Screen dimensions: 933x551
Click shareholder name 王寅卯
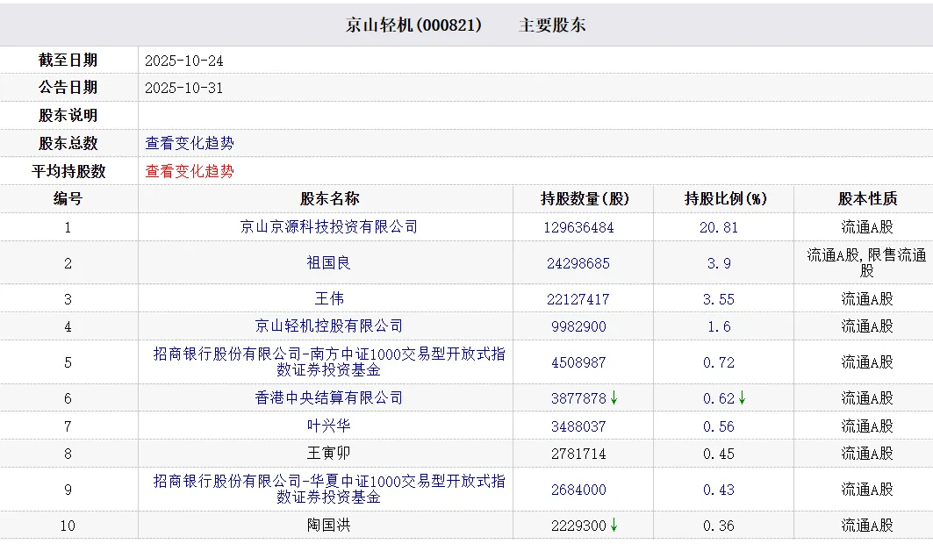pyautogui.click(x=328, y=454)
